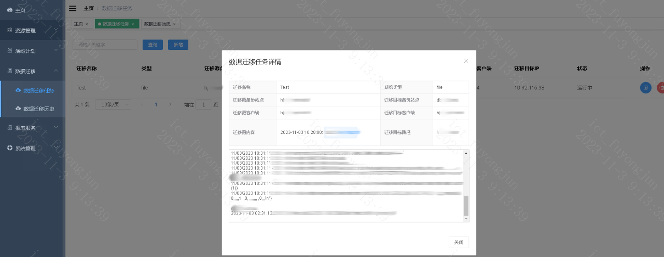Click the 迁移目标IP column header

click(527, 69)
